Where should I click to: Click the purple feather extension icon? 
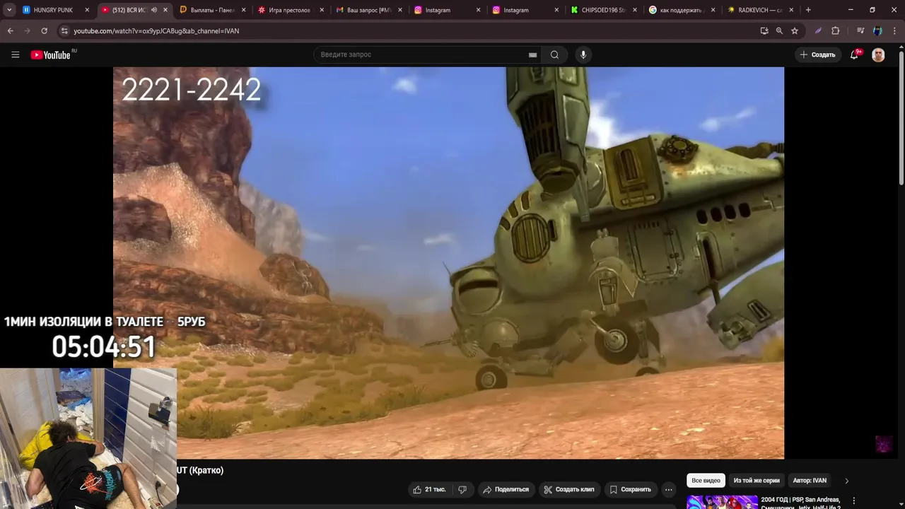[x=818, y=31]
